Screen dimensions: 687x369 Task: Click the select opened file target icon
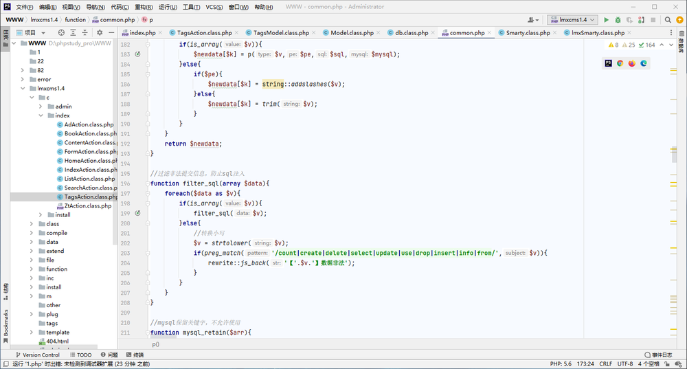(x=61, y=32)
